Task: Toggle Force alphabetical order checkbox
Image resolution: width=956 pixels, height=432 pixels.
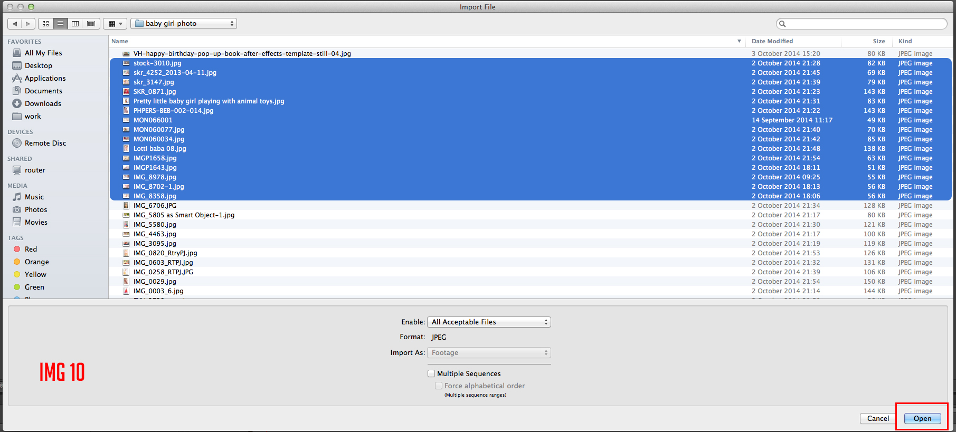Action: pyautogui.click(x=439, y=386)
